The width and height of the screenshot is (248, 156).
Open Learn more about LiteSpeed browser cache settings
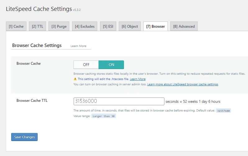coord(183,84)
